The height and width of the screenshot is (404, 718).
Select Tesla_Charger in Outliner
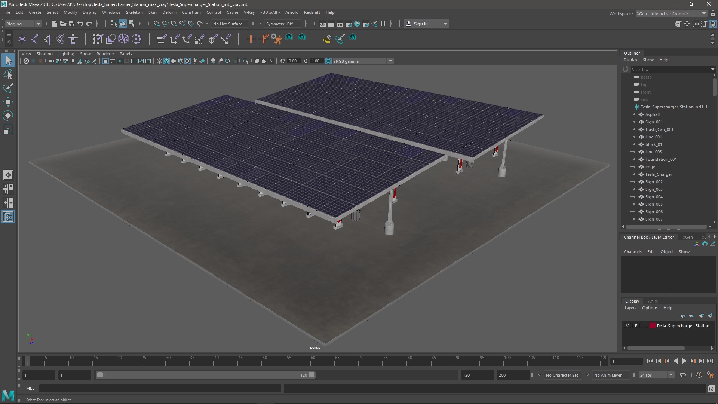(x=658, y=174)
